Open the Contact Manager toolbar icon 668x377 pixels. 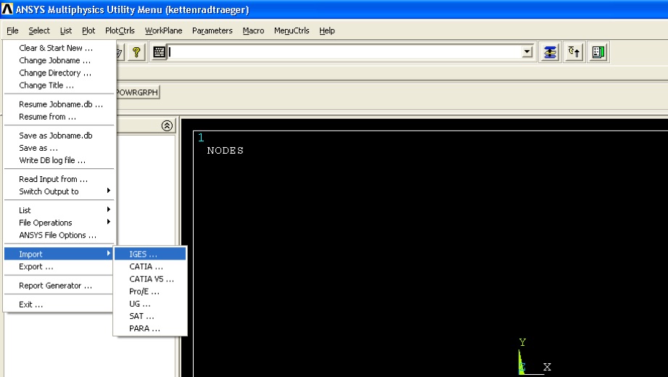[x=598, y=52]
